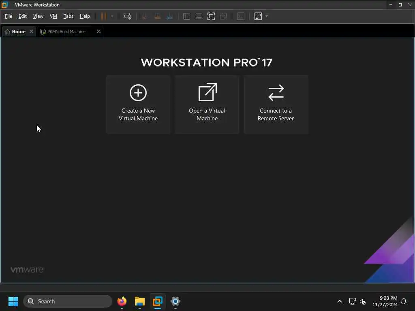415x311 pixels.
Task: Open the Help menu
Action: [85, 16]
